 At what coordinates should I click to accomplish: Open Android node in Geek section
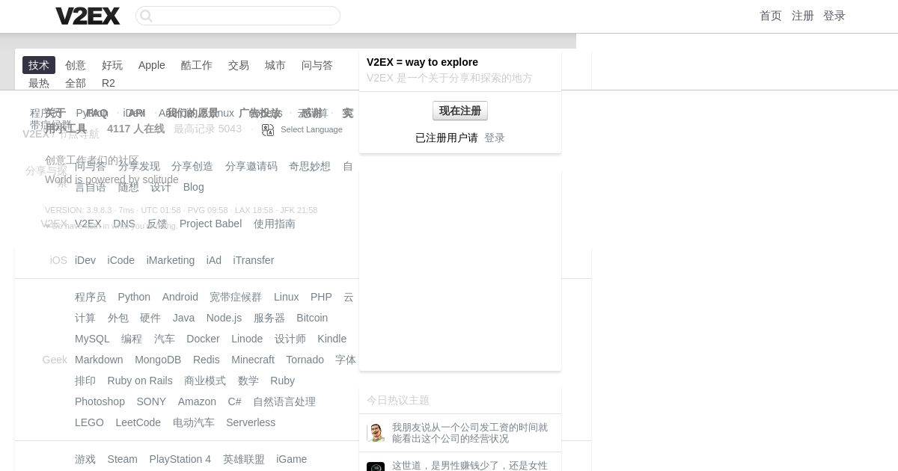[180, 297]
